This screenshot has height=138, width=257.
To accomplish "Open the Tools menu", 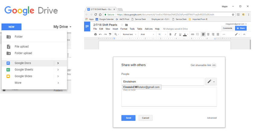I will 132,29.
